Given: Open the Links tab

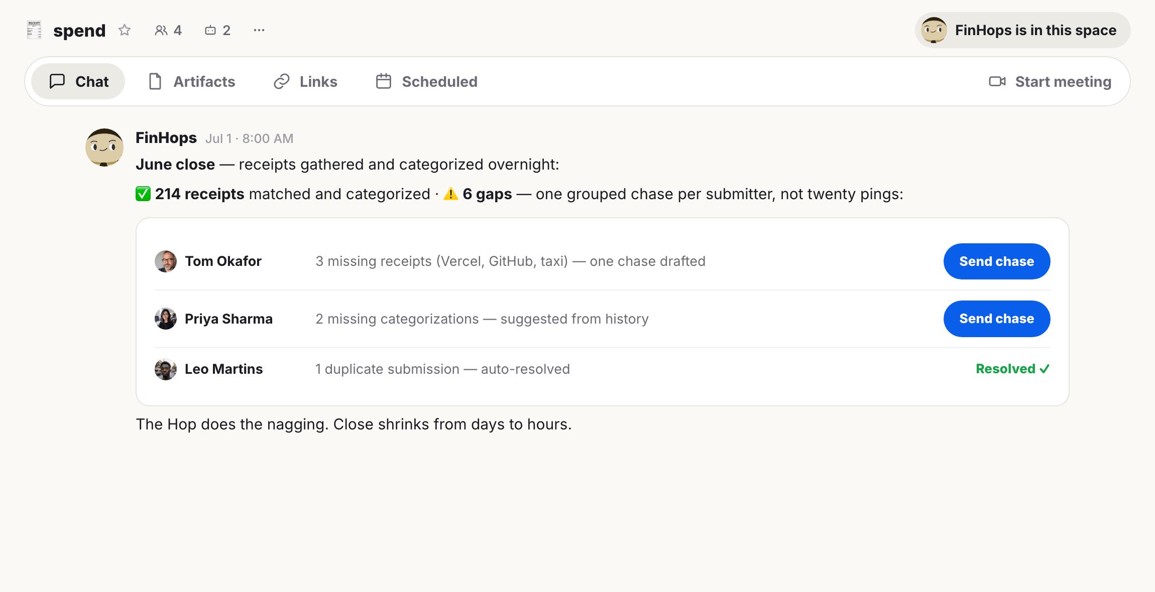Looking at the screenshot, I should click(x=305, y=81).
